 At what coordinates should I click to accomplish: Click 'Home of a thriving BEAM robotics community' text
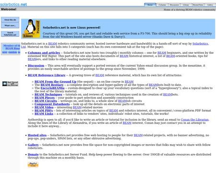click(x=190, y=10)
